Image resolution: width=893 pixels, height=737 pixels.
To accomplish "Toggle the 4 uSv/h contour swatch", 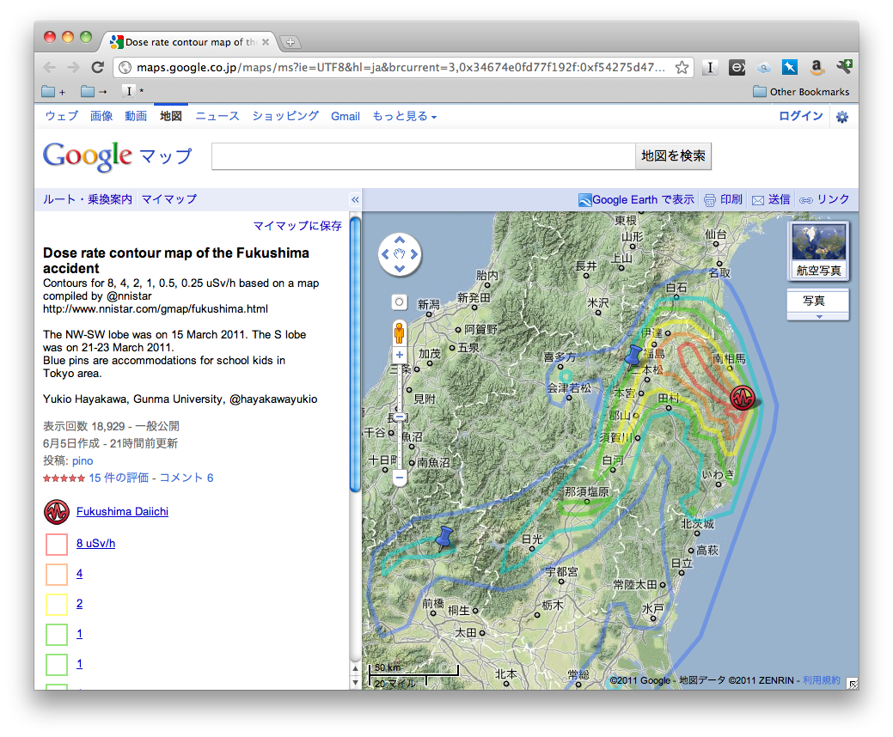I will tap(55, 574).
